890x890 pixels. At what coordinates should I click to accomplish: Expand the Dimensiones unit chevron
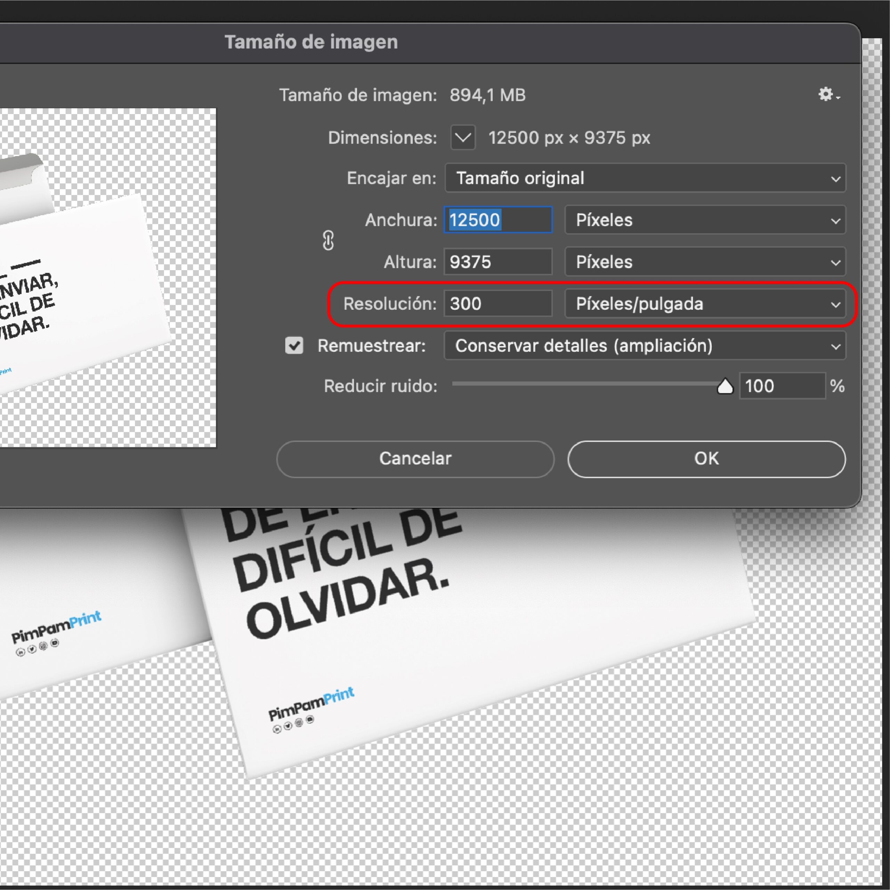[x=462, y=137]
